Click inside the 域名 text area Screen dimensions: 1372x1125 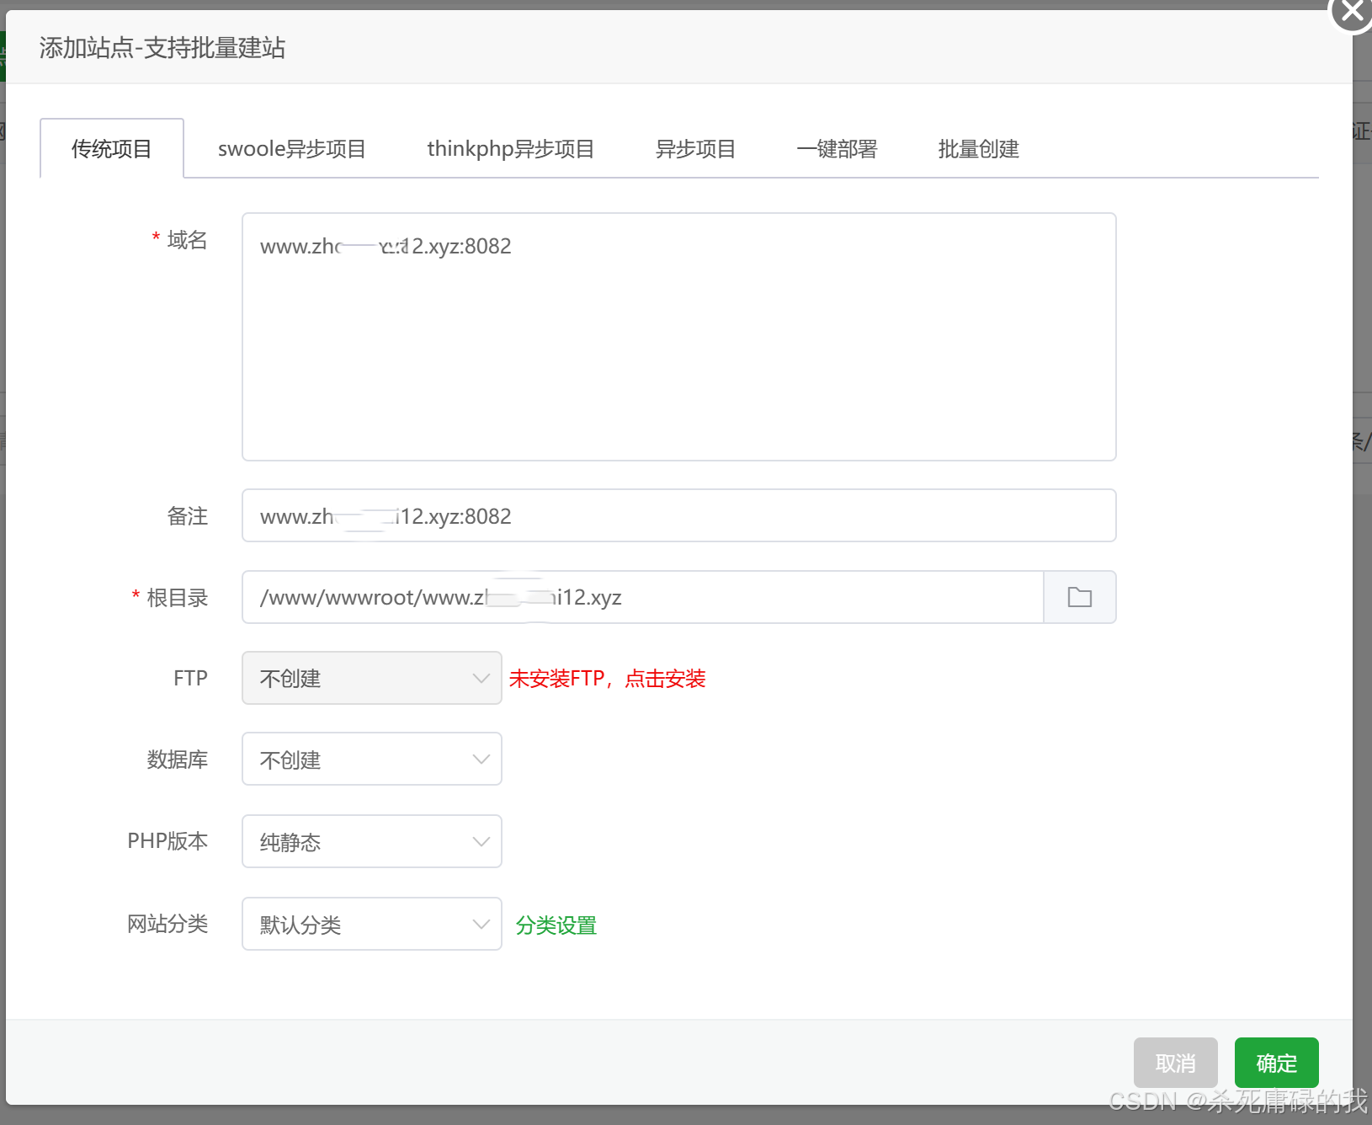coord(678,354)
